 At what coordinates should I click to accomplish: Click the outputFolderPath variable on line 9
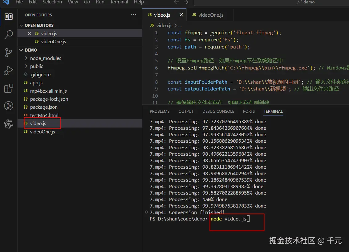coord(207,89)
